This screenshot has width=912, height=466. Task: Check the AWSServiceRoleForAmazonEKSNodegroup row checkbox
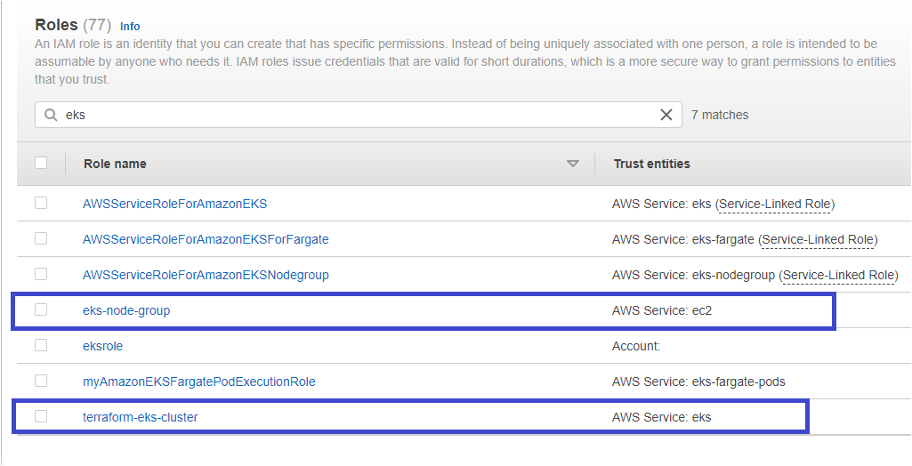click(x=41, y=274)
